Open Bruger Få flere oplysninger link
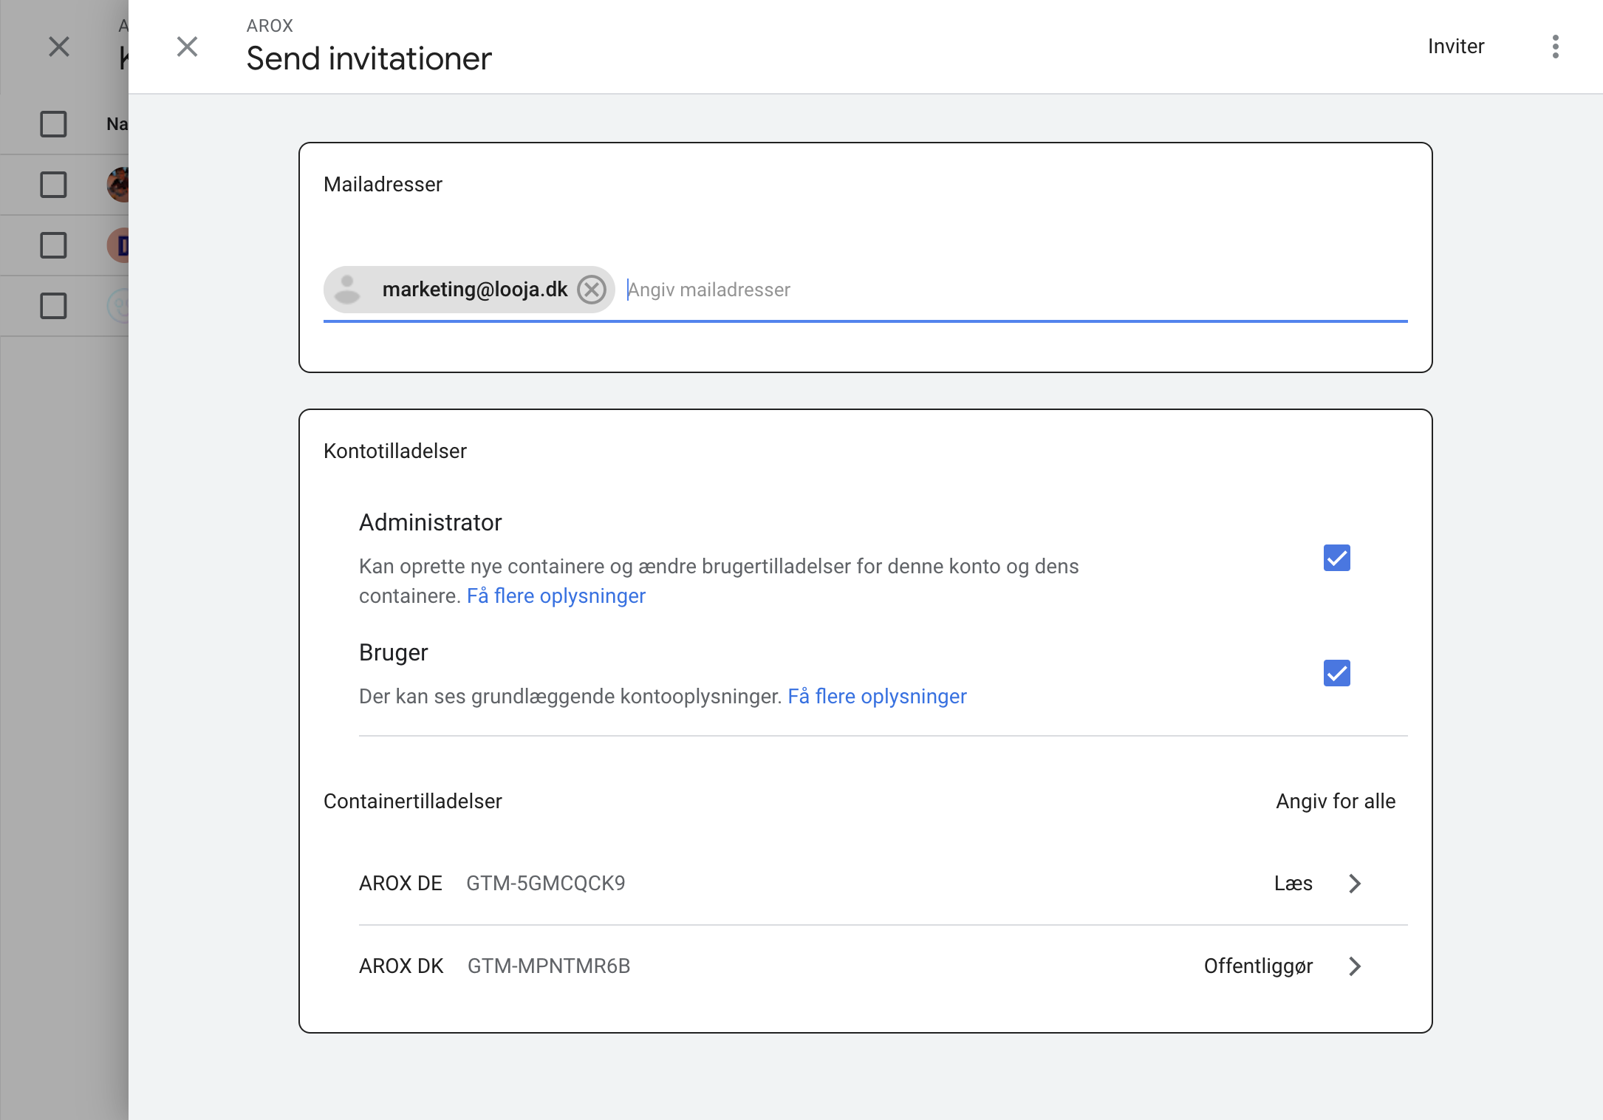 click(x=877, y=697)
